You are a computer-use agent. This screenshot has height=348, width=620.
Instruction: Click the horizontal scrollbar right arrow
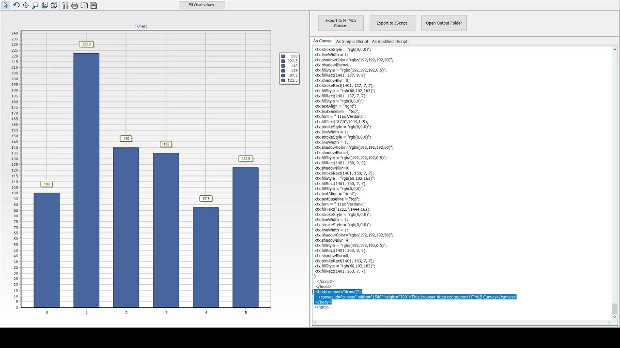(609, 322)
